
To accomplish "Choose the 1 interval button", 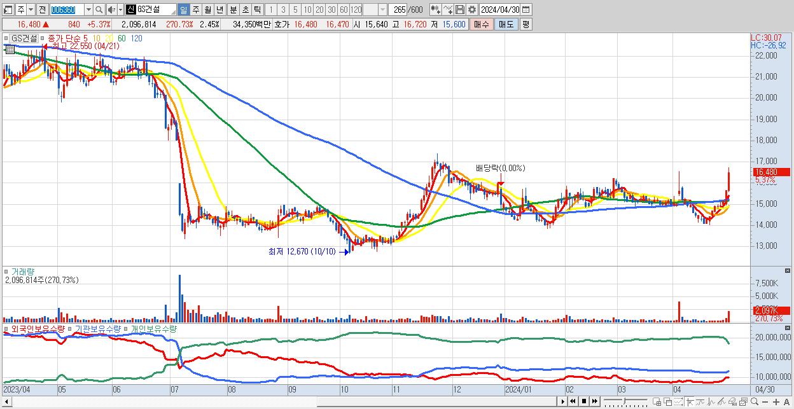I will (x=271, y=10).
